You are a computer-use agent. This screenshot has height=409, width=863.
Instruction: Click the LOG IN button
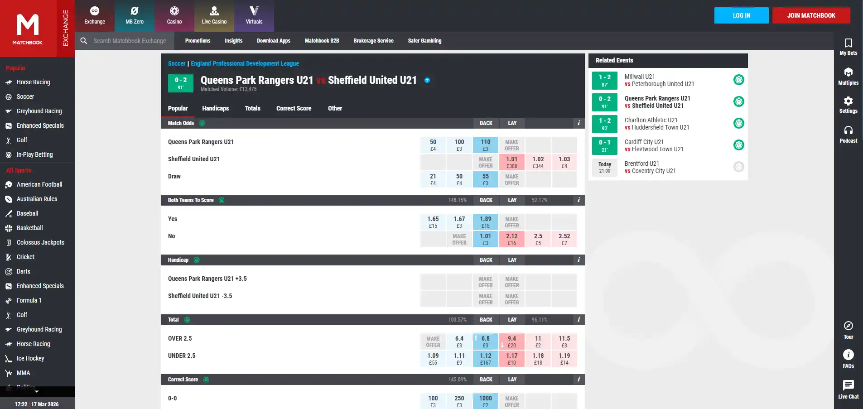click(x=742, y=15)
